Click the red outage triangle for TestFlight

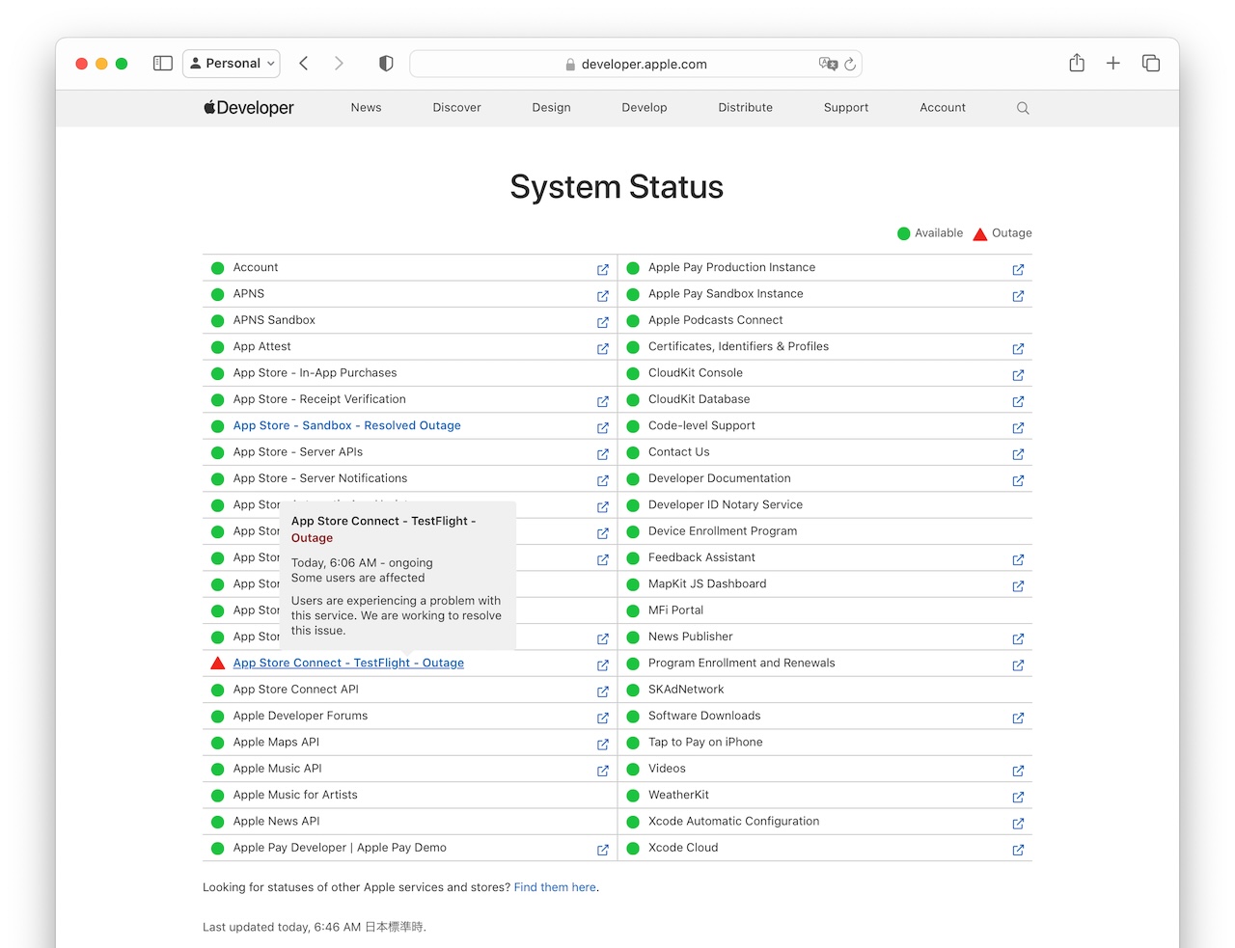click(x=218, y=663)
